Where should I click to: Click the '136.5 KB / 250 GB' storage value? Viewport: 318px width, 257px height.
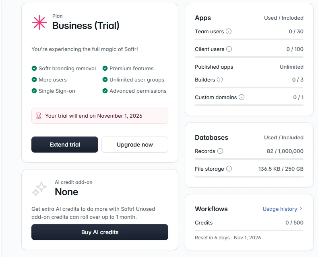tap(281, 169)
